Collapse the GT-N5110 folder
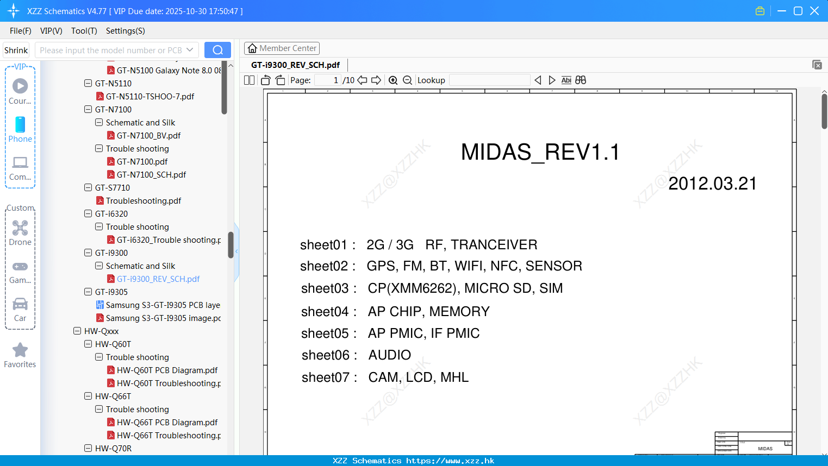The image size is (828, 466). (x=88, y=83)
